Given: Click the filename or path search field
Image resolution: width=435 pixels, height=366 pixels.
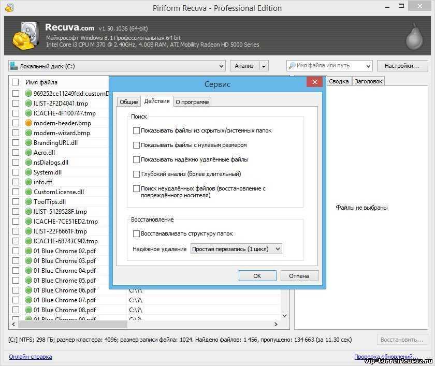Looking at the screenshot, I should [x=329, y=66].
